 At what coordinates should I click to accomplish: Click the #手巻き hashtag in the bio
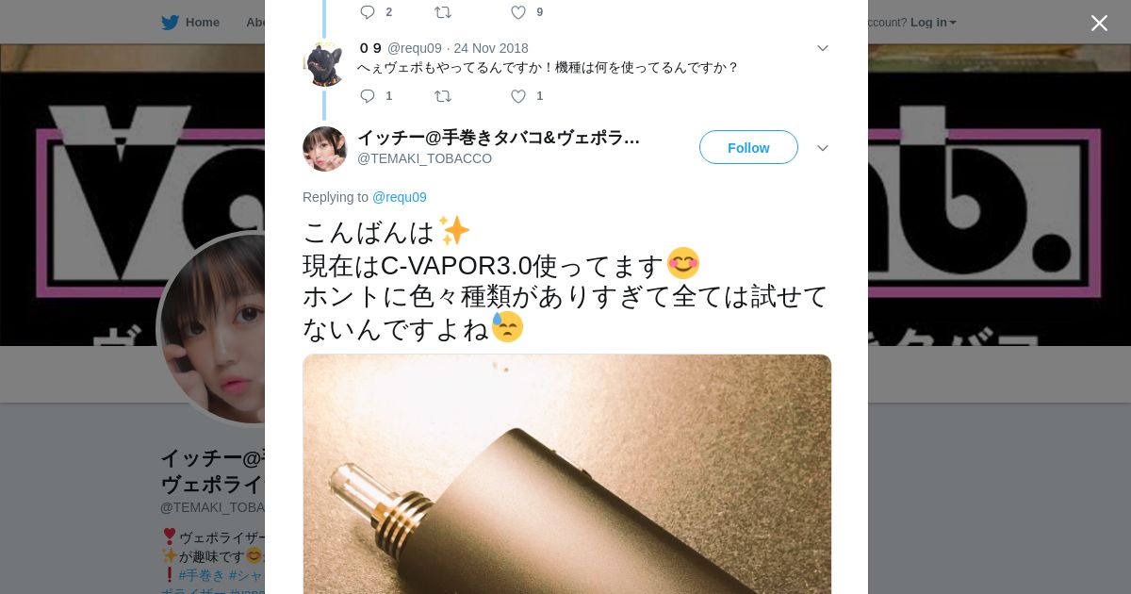pyautogui.click(x=202, y=575)
